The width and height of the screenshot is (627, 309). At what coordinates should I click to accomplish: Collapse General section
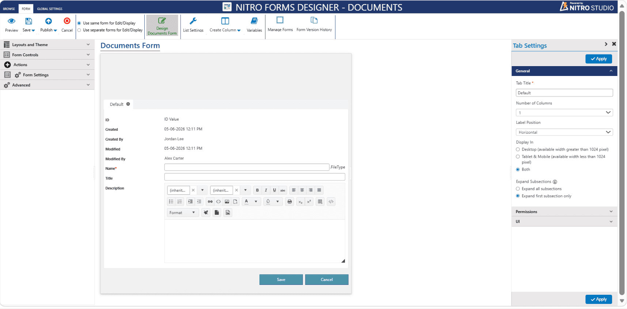click(564, 71)
